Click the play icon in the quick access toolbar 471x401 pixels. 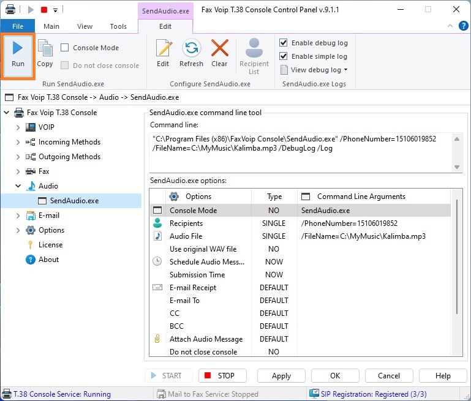(x=31, y=10)
